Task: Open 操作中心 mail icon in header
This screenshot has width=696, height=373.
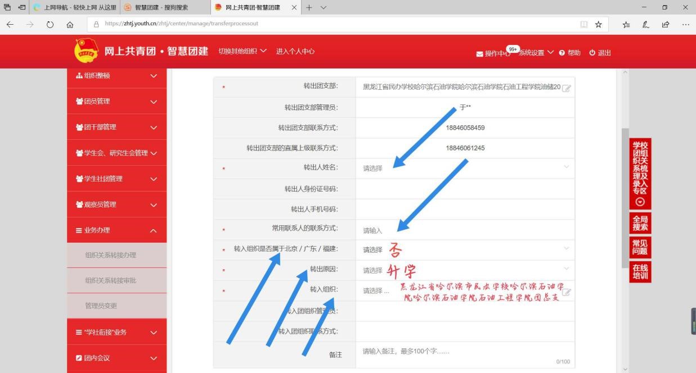Action: point(479,53)
